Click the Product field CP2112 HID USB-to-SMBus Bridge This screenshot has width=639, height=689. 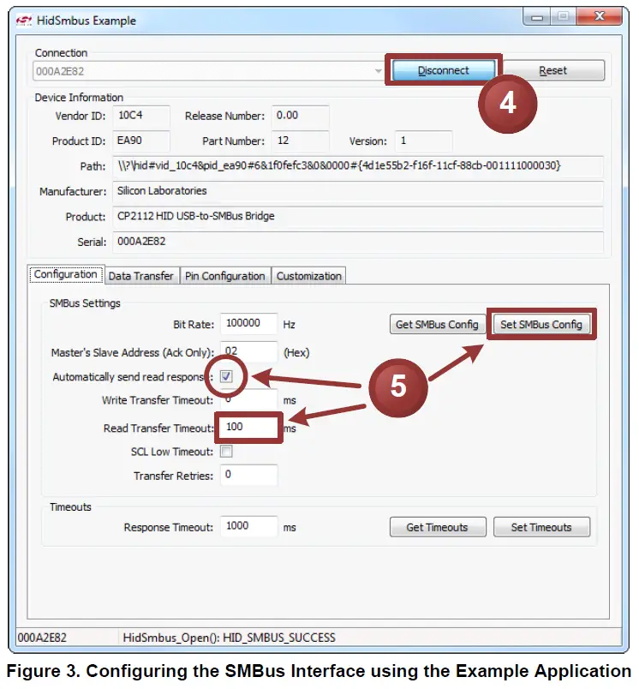[x=358, y=216]
